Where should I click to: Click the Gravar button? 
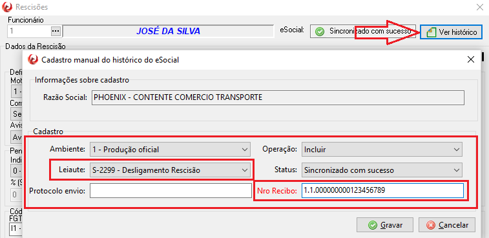(x=385, y=225)
